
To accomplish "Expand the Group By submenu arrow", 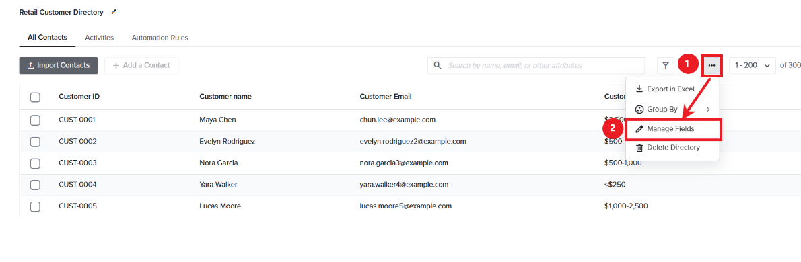I will pyautogui.click(x=708, y=109).
